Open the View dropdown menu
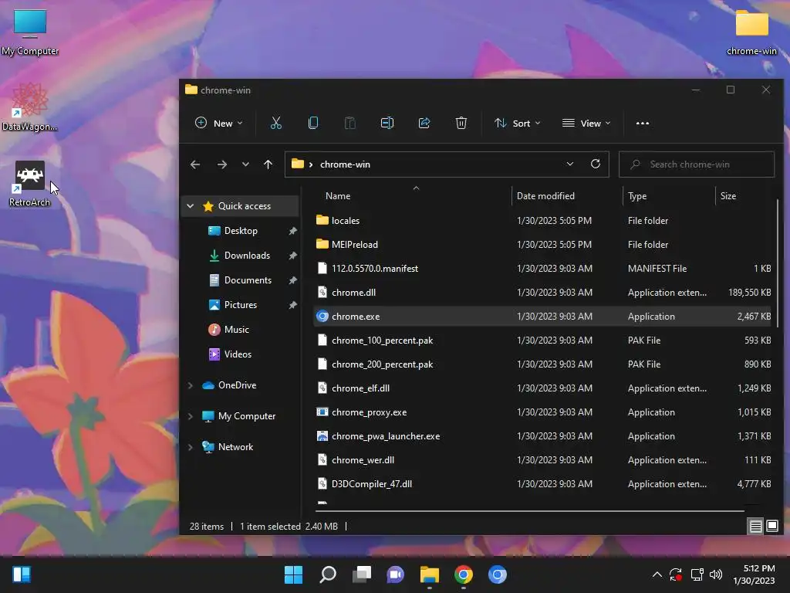 point(586,123)
